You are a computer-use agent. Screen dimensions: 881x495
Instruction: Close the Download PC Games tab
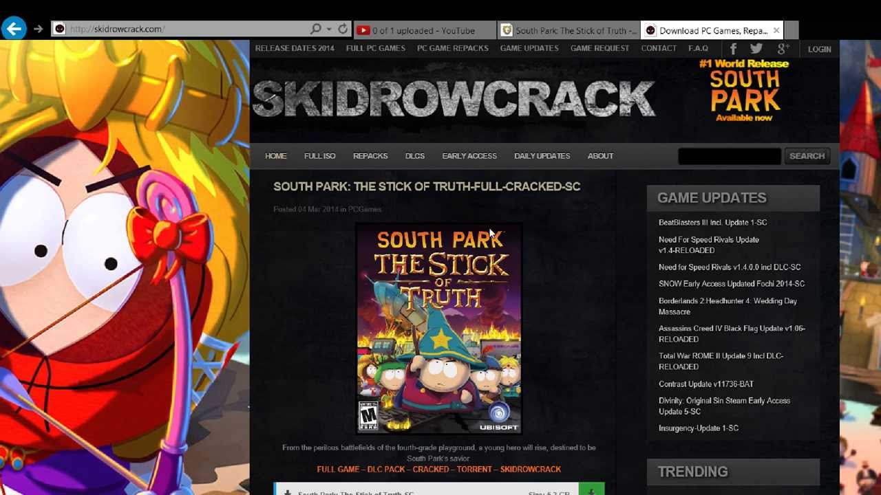pyautogui.click(x=776, y=30)
